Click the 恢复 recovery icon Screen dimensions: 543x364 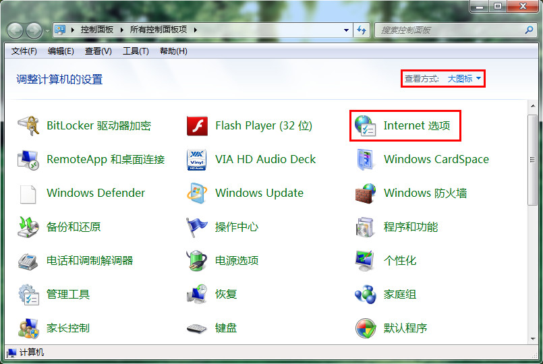click(197, 295)
